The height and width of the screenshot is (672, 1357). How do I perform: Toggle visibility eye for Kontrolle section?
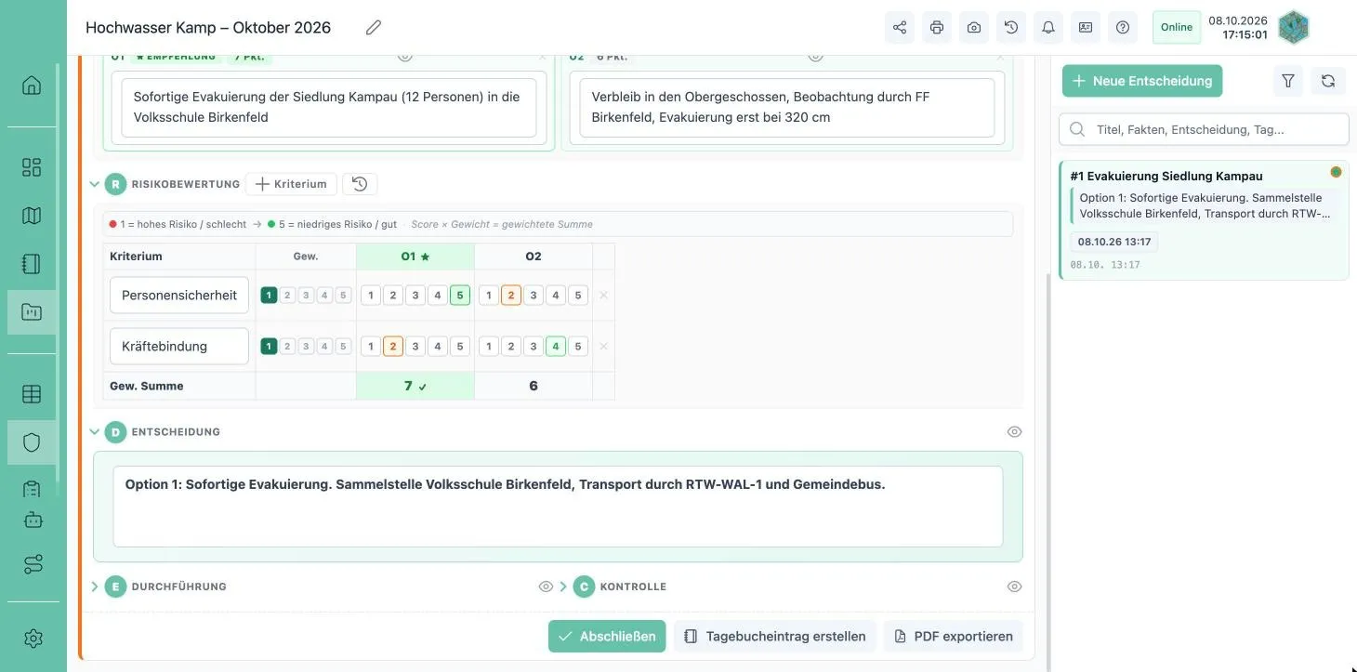pos(1014,586)
